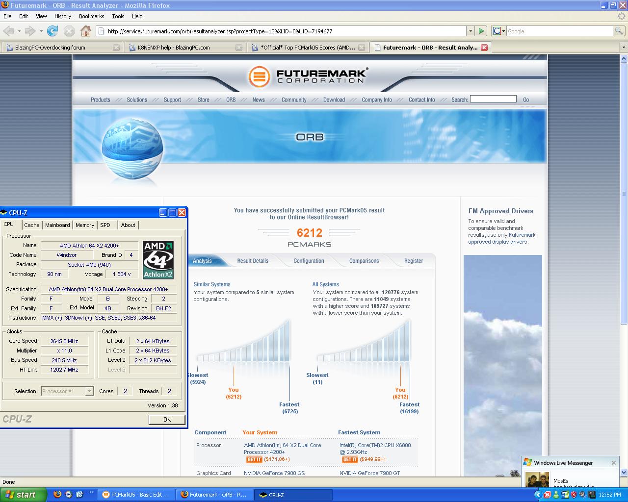
Task: Open Products in Futuremark navigation
Action: [101, 100]
